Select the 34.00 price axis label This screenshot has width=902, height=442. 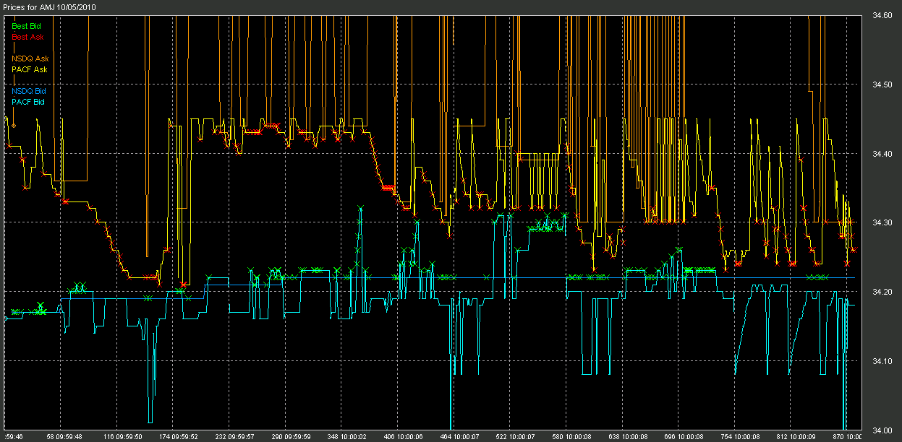[882, 430]
